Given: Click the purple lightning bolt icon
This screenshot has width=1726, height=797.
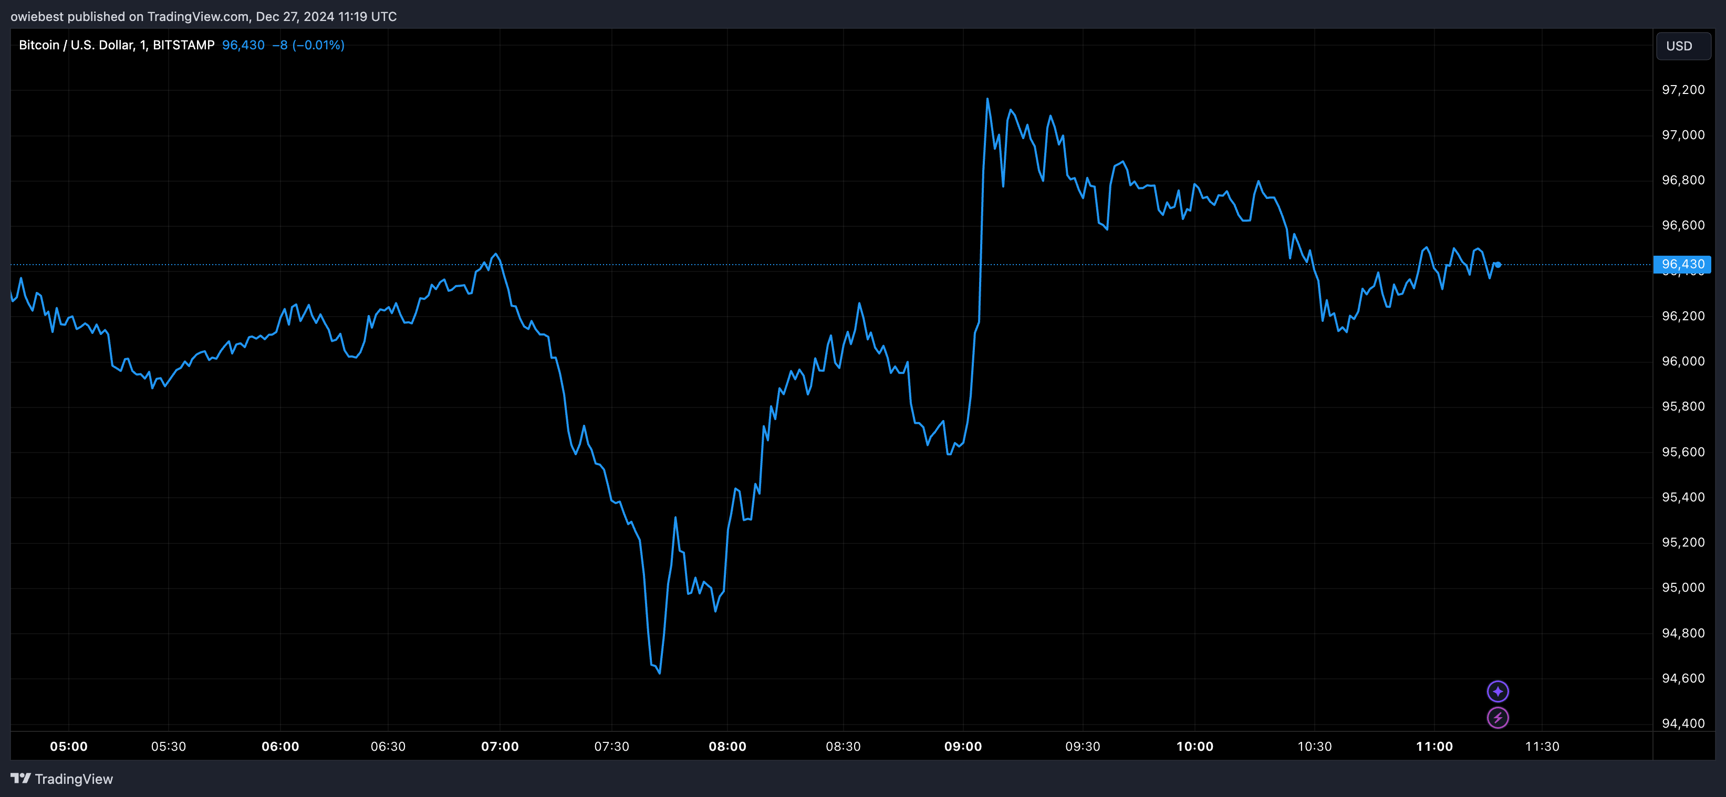Looking at the screenshot, I should 1498,718.
